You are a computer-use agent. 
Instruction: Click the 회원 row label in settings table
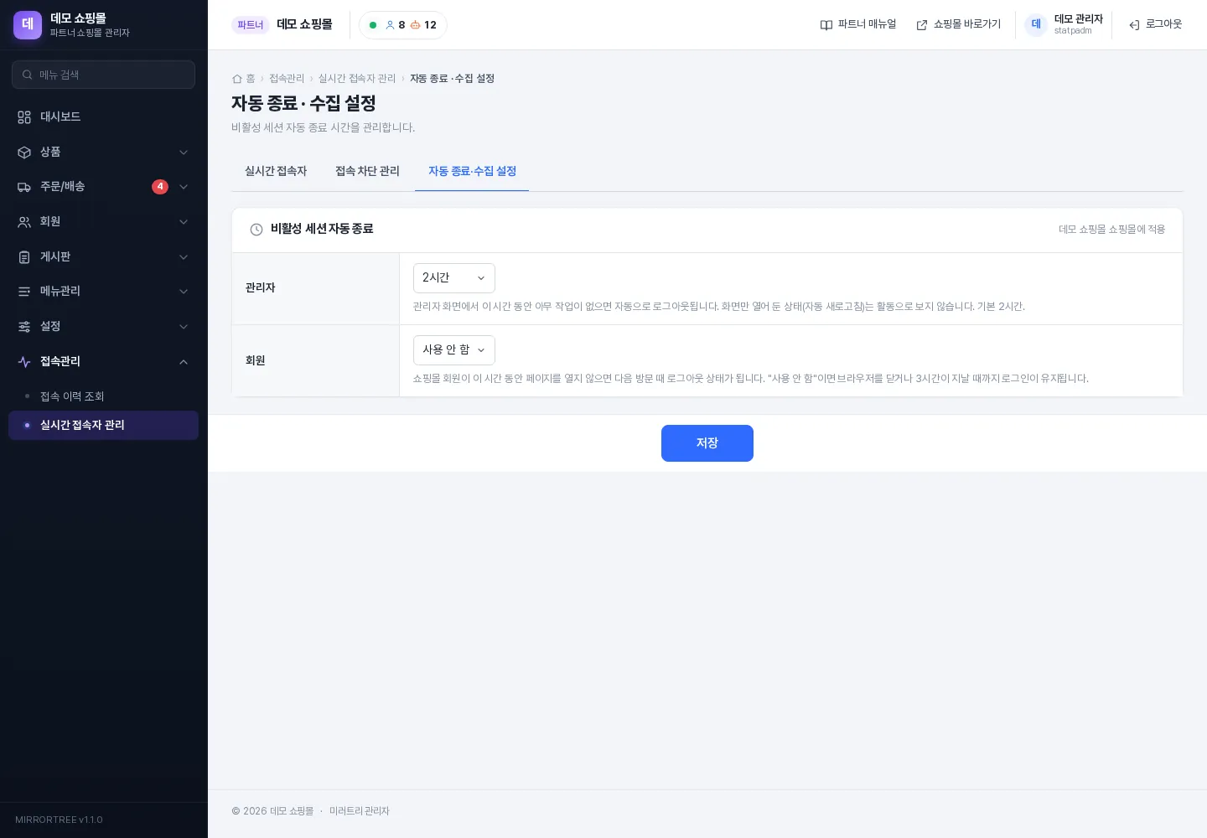point(255,360)
